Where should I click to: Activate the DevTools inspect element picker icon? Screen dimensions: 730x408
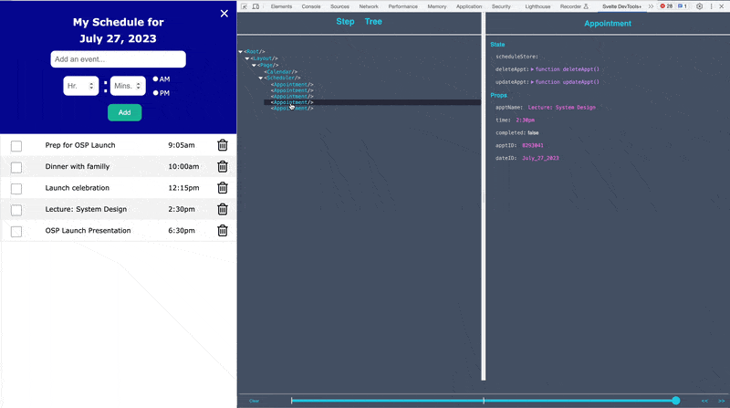tap(244, 6)
